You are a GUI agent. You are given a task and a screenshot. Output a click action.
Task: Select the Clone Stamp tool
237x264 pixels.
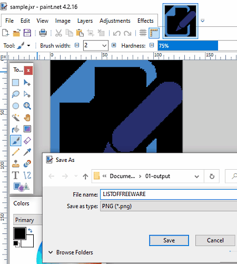16,164
